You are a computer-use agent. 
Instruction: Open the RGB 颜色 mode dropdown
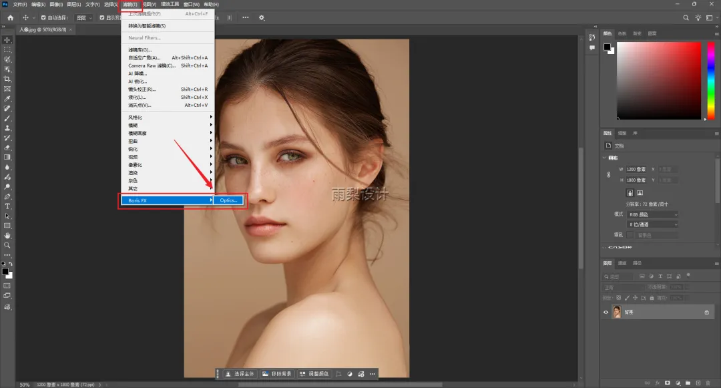pyautogui.click(x=652, y=214)
